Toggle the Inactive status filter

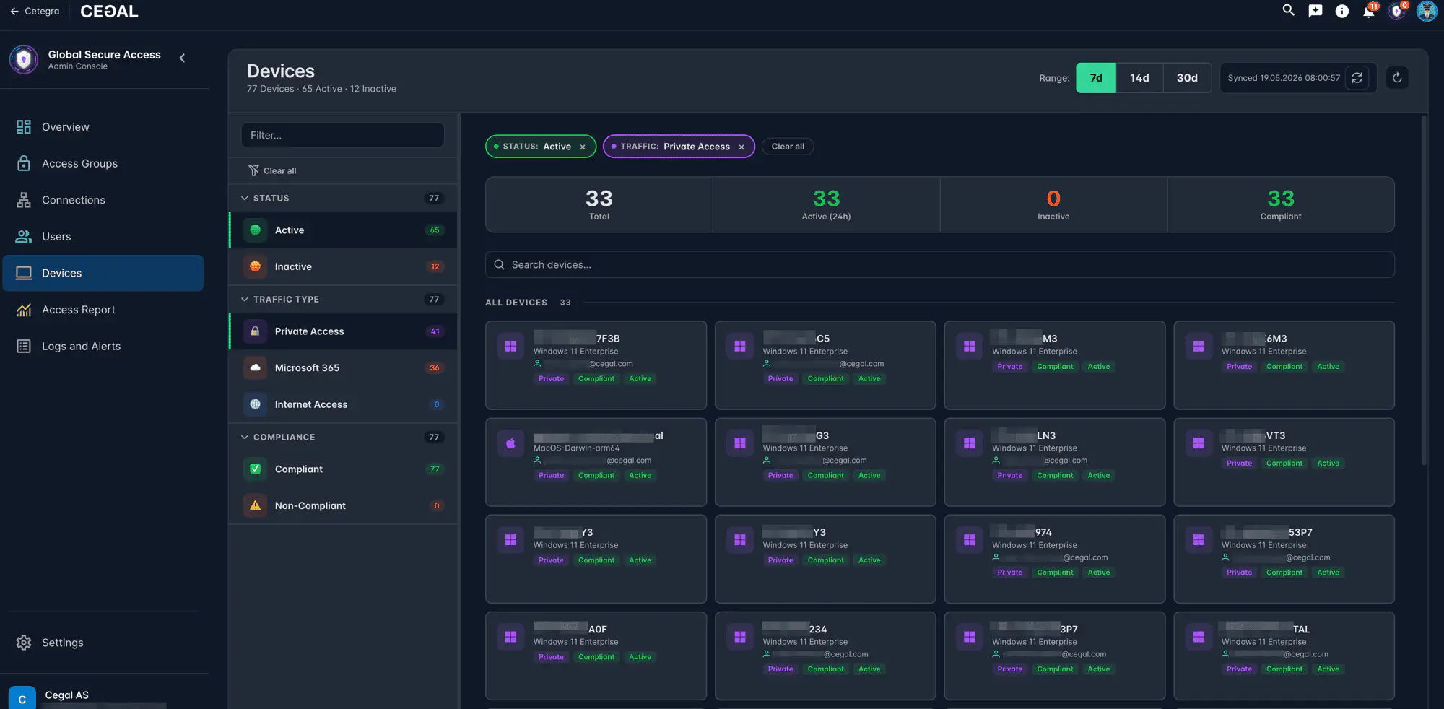click(x=343, y=266)
